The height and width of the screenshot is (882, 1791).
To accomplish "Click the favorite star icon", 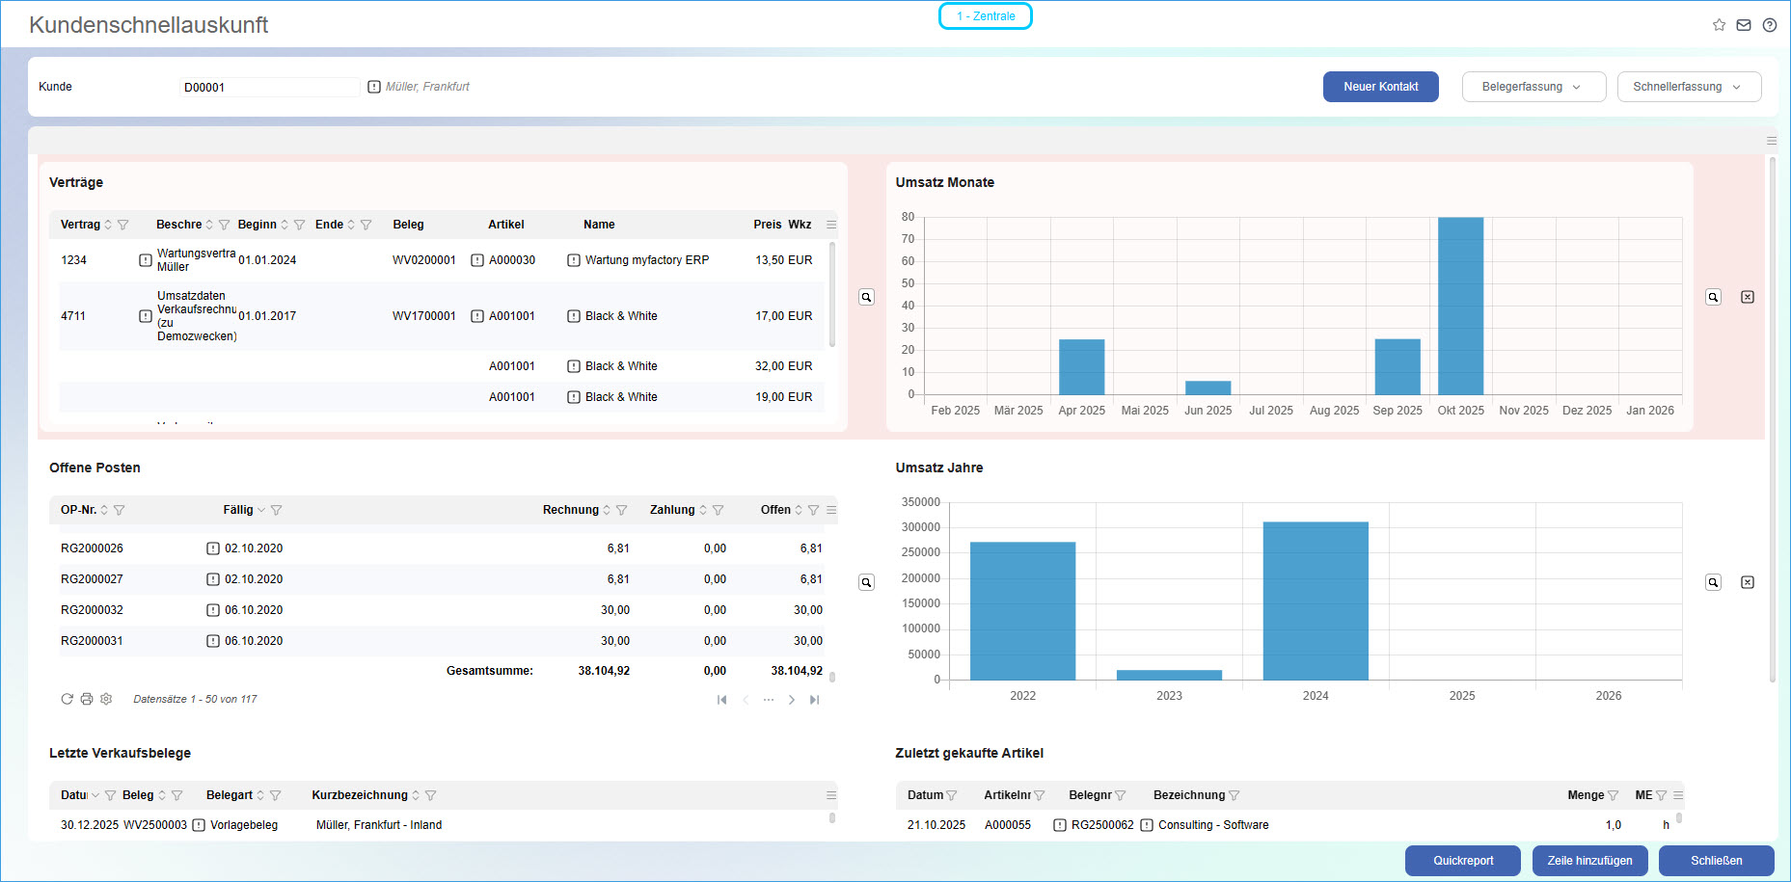I will point(1719,25).
